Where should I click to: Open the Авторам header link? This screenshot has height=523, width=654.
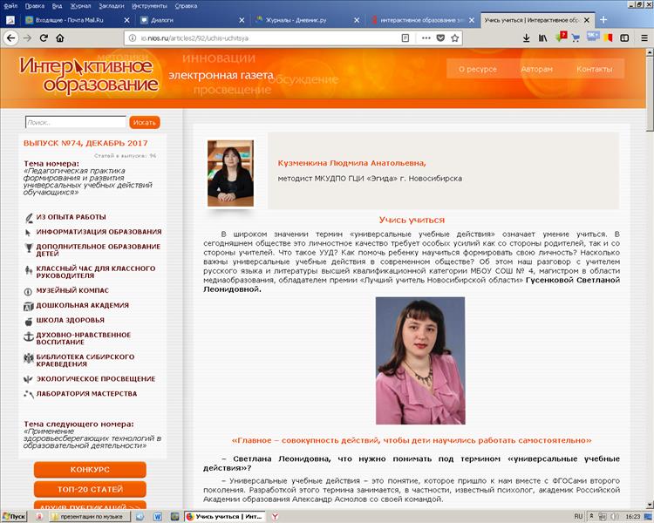point(536,69)
